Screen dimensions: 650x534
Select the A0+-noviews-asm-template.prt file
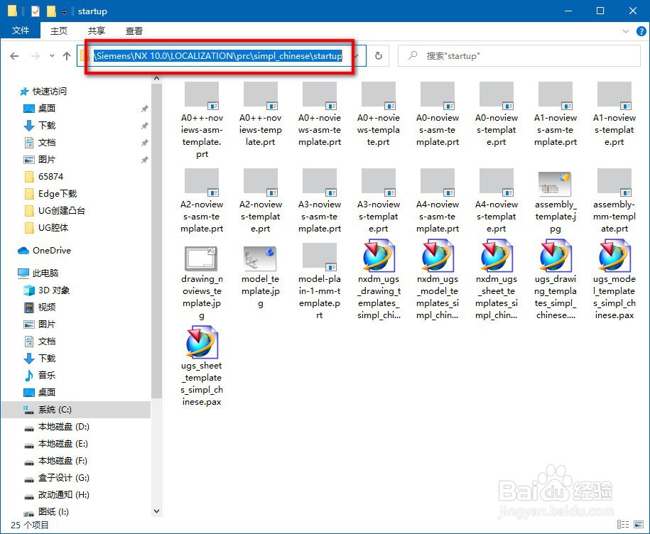tap(320, 114)
